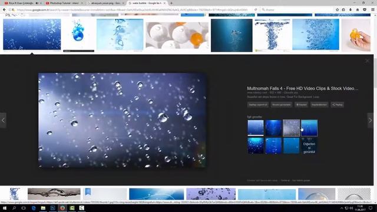Open the downloads arrow in Firefox toolbar
377x212 pixels.
(x=350, y=9)
